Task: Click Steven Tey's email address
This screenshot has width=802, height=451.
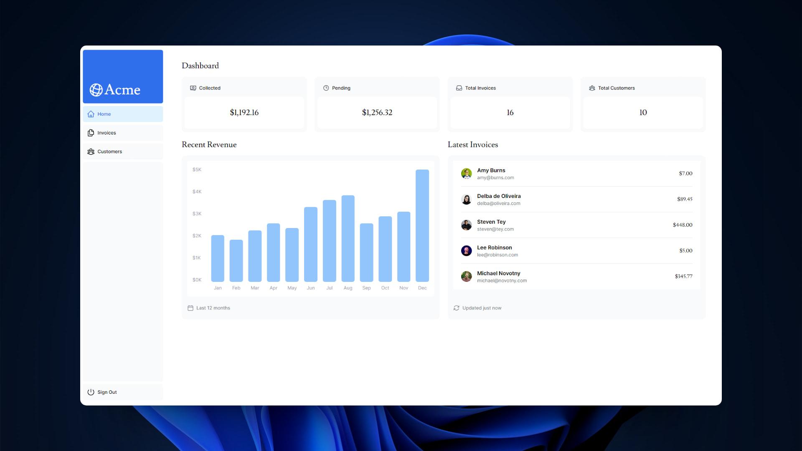Action: pos(495,229)
